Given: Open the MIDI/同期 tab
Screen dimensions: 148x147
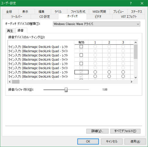Looking at the screenshot, I should (x=99, y=12).
